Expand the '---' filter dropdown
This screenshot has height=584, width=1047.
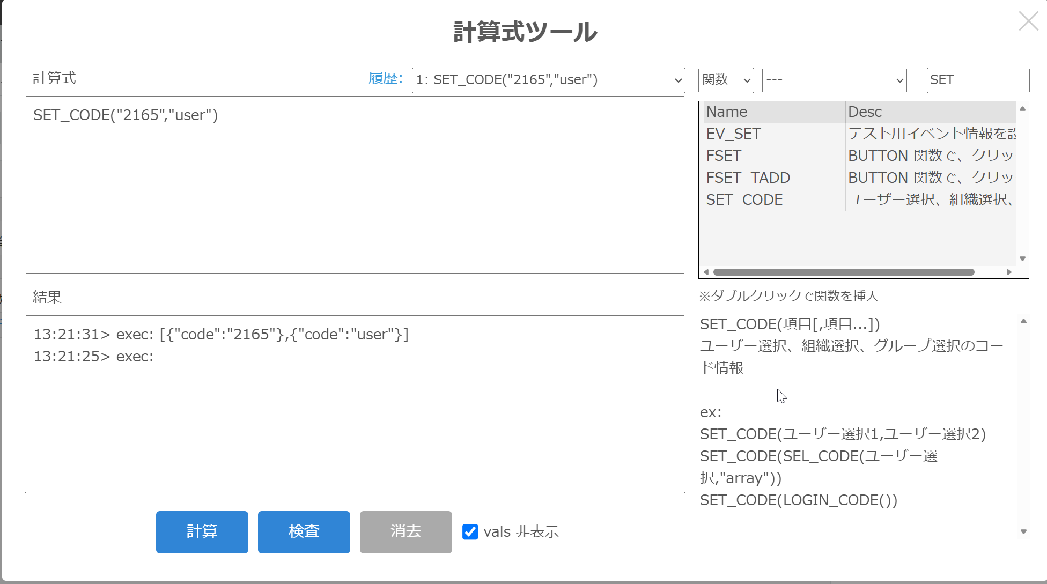click(x=834, y=80)
